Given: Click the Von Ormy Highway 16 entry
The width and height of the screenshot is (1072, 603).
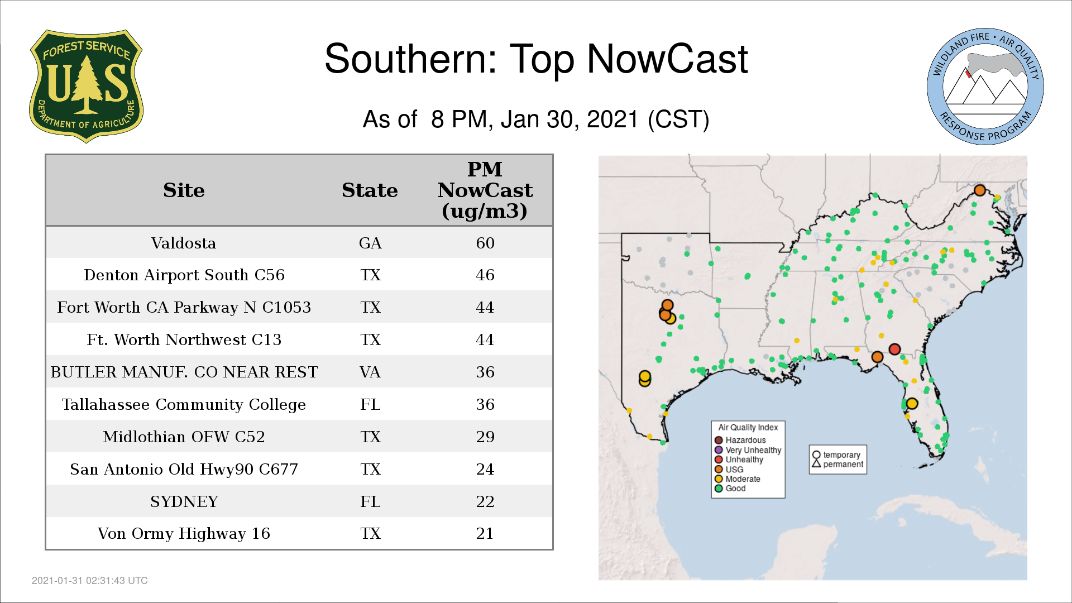Looking at the screenshot, I should coord(184,533).
